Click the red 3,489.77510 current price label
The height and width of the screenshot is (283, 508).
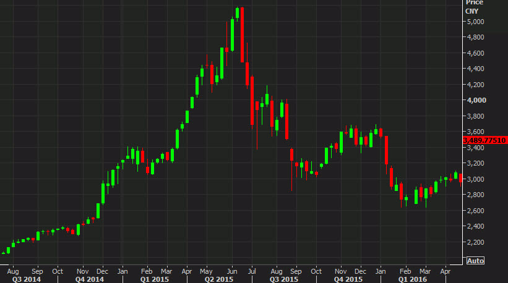pyautogui.click(x=484, y=140)
